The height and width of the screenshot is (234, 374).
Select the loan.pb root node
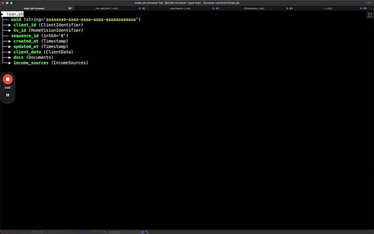pos(13,14)
